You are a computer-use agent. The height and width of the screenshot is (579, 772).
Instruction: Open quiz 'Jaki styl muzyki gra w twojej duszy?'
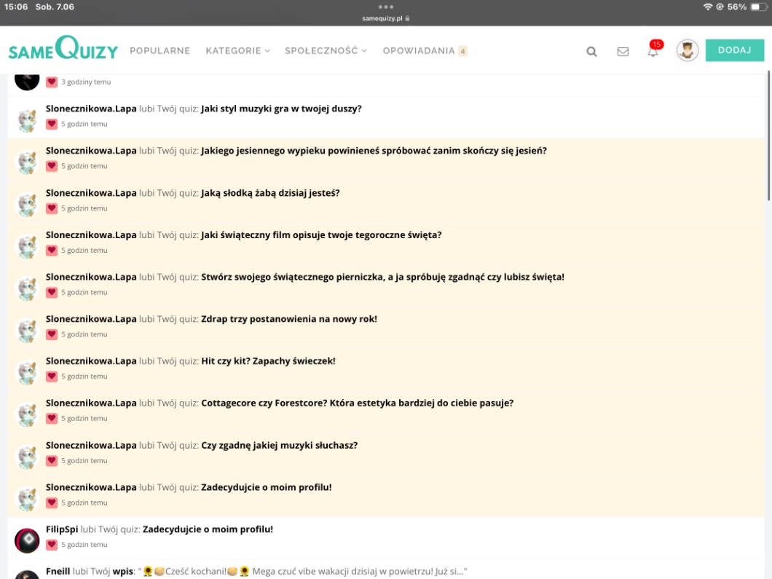click(x=281, y=109)
